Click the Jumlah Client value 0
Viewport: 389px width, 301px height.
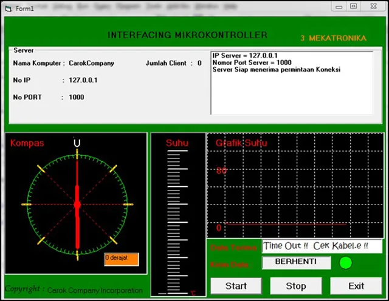pyautogui.click(x=199, y=63)
